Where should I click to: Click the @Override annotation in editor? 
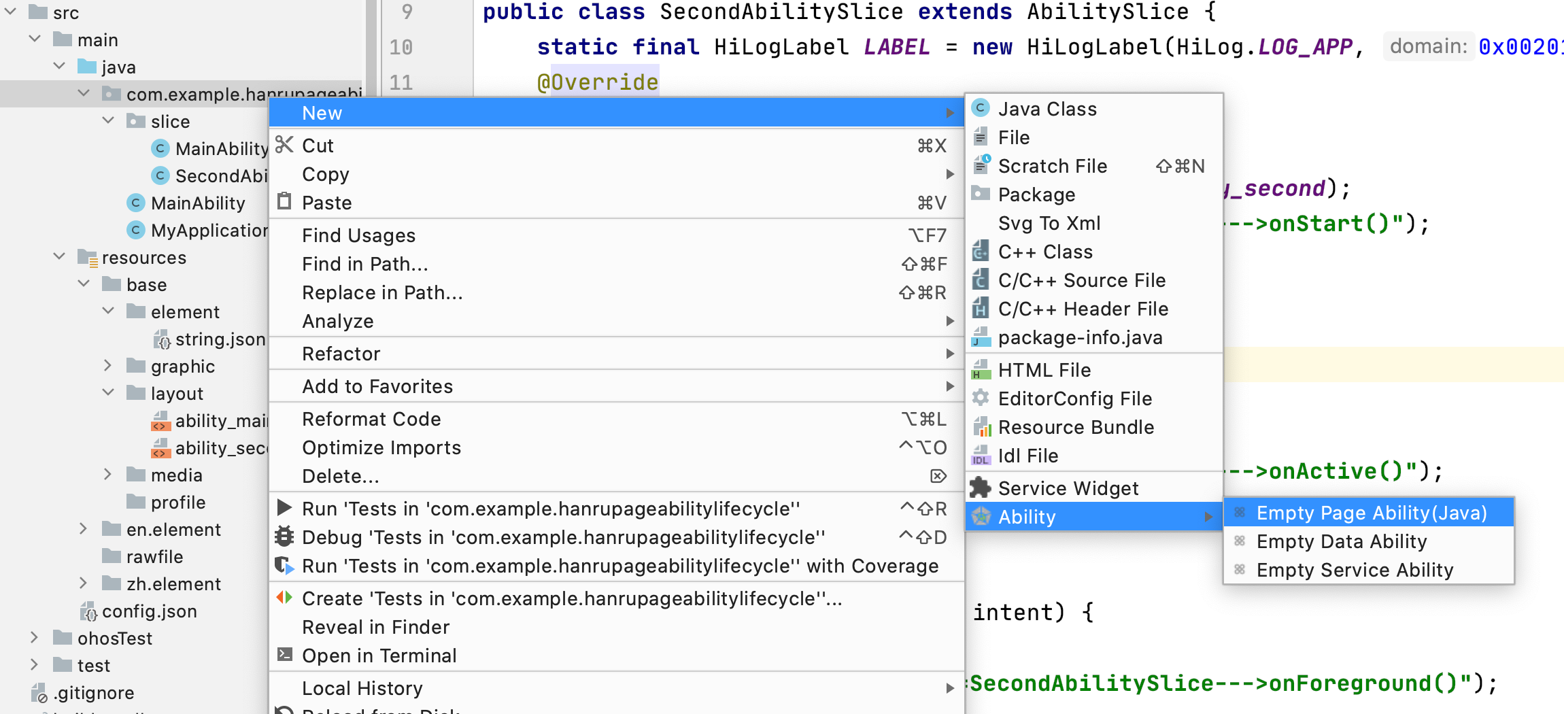coord(598,82)
